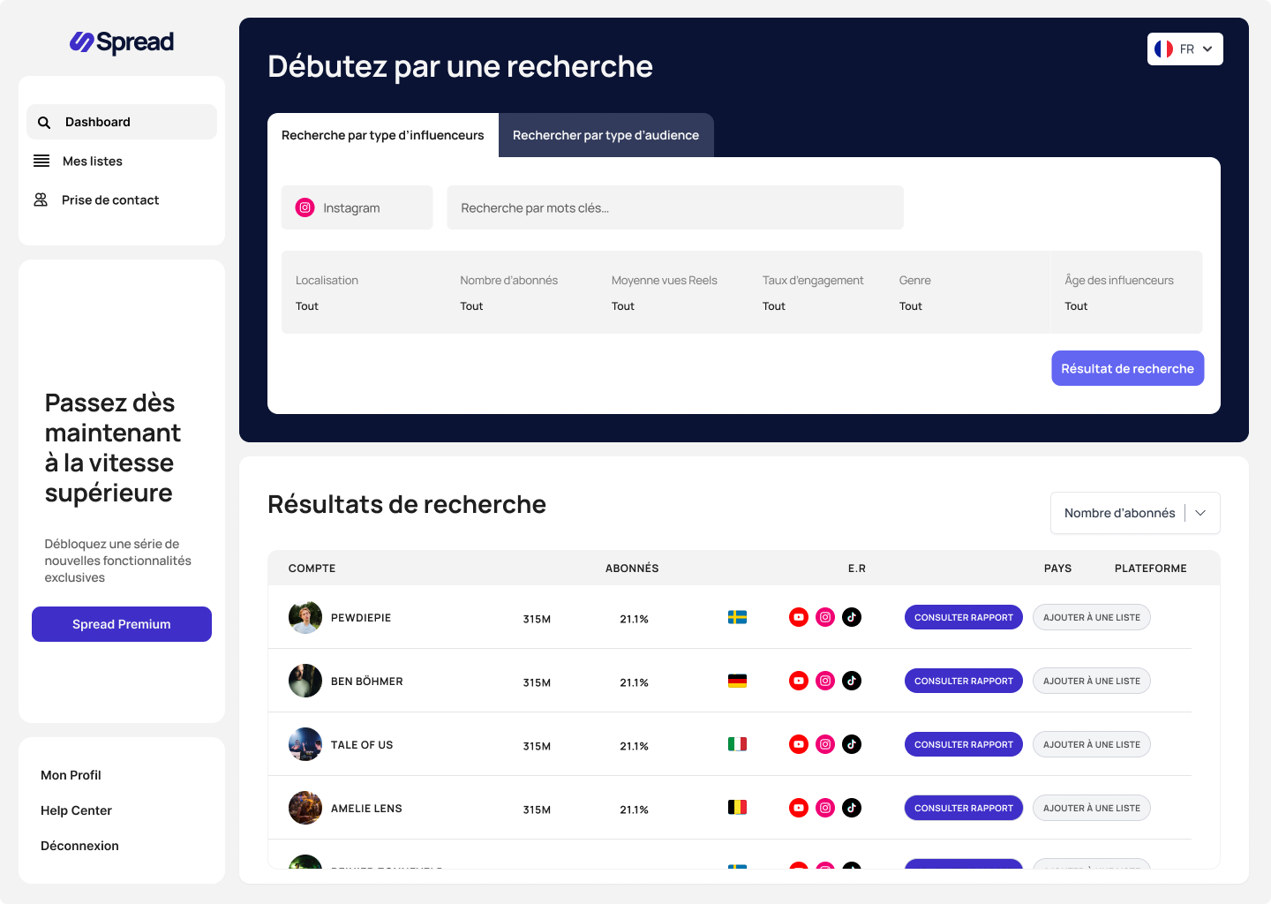Click Ajouter à une liste for BEN BÖHMER

click(x=1092, y=681)
